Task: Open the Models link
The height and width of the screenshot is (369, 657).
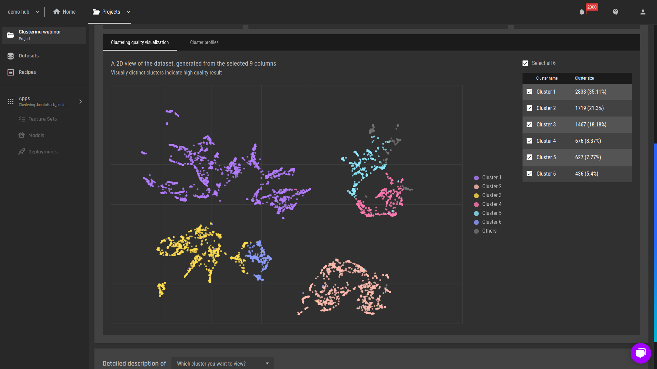Action: pos(36,135)
